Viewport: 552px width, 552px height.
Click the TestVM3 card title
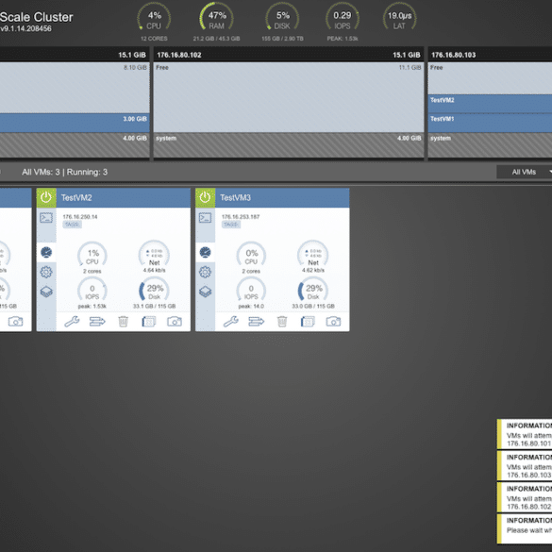[236, 198]
